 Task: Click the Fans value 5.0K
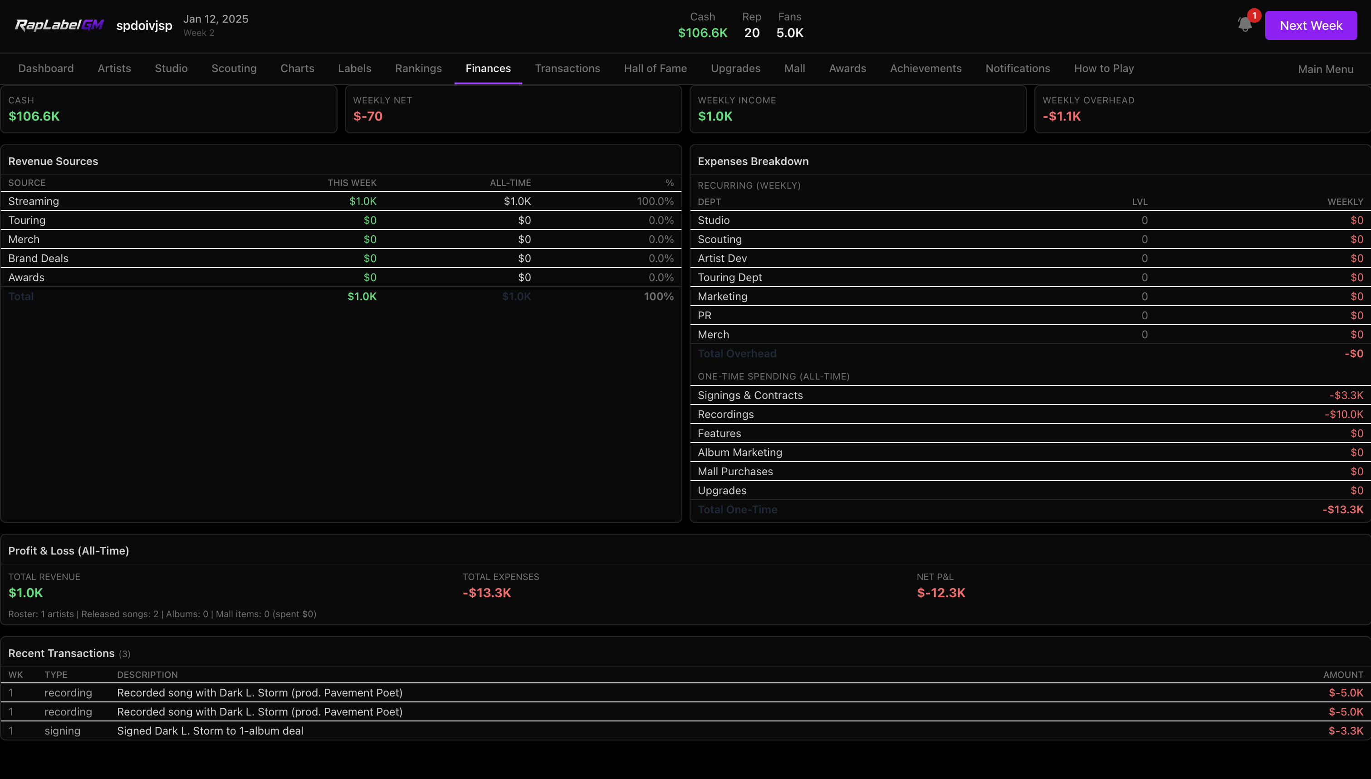790,33
